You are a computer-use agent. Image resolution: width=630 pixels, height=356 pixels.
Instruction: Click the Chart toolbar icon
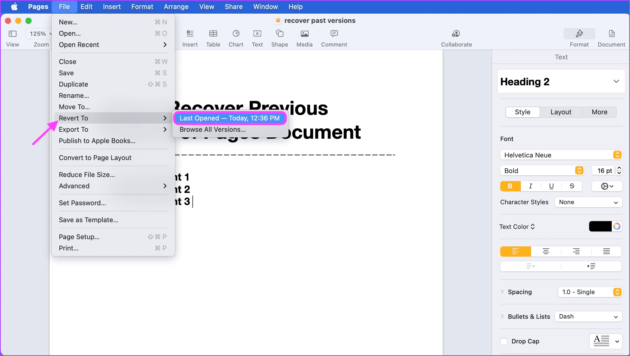point(236,34)
